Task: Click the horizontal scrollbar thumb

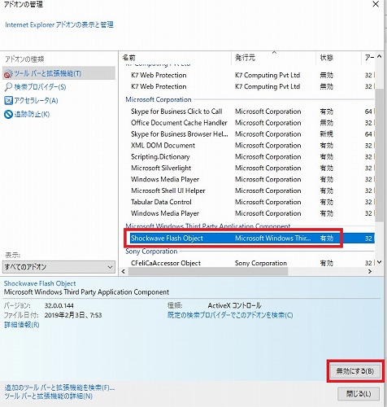Action: (208, 271)
